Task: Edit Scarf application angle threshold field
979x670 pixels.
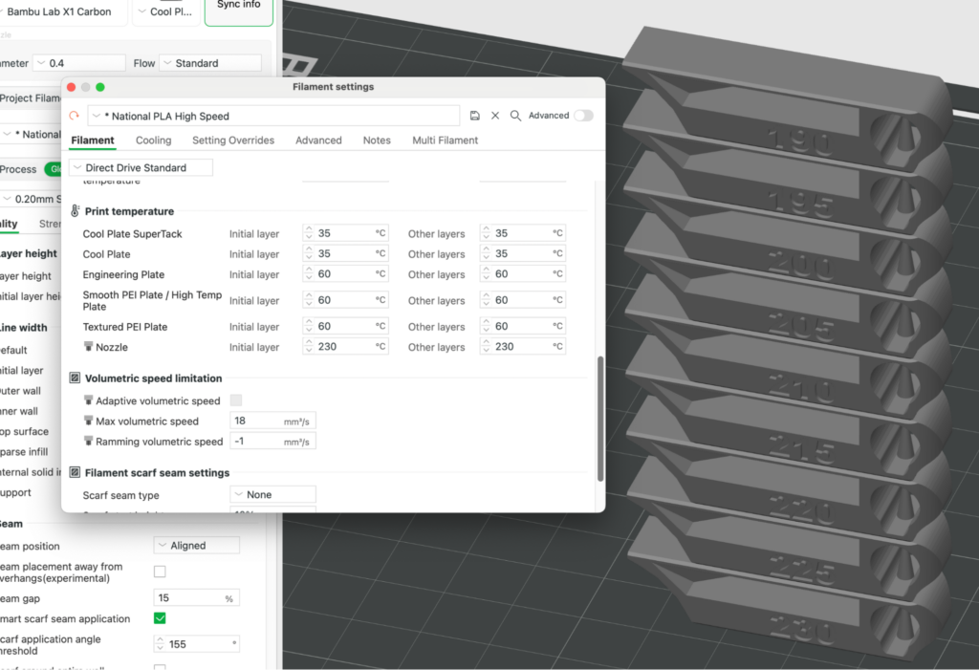Action: [x=196, y=644]
